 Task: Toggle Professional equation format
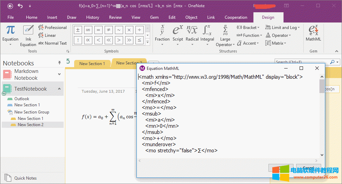tap(53, 28)
